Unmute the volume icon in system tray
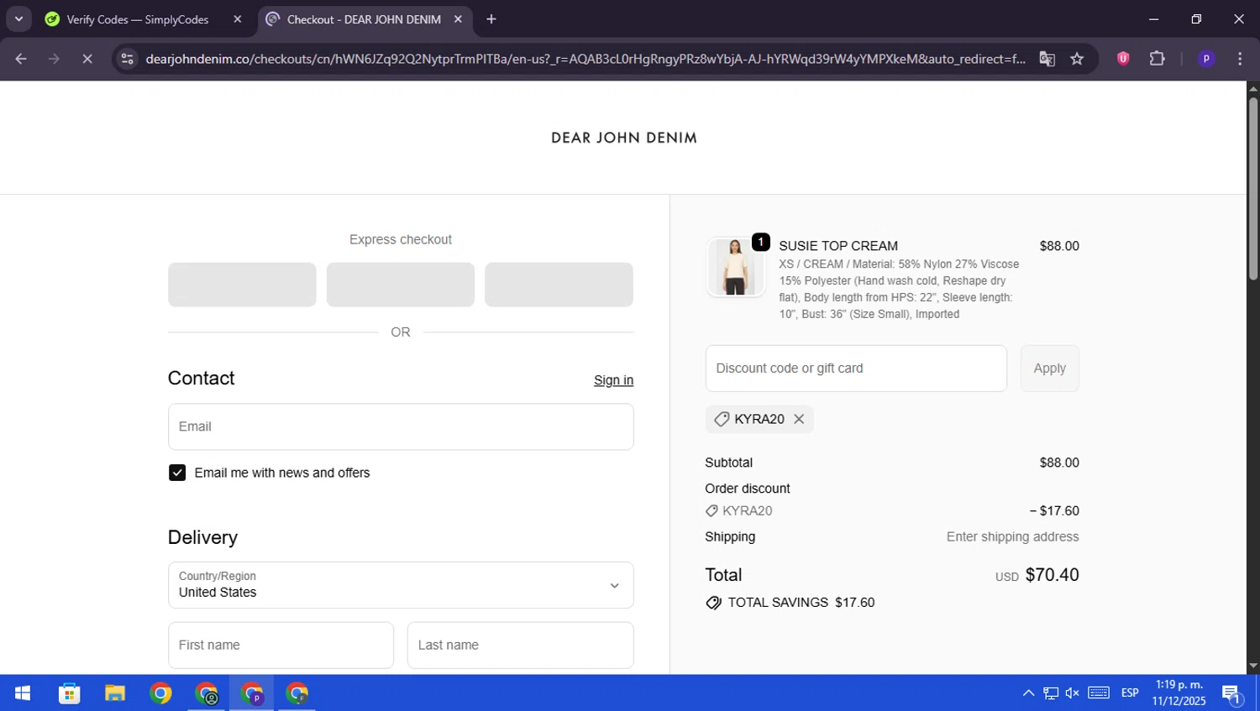 tap(1073, 693)
